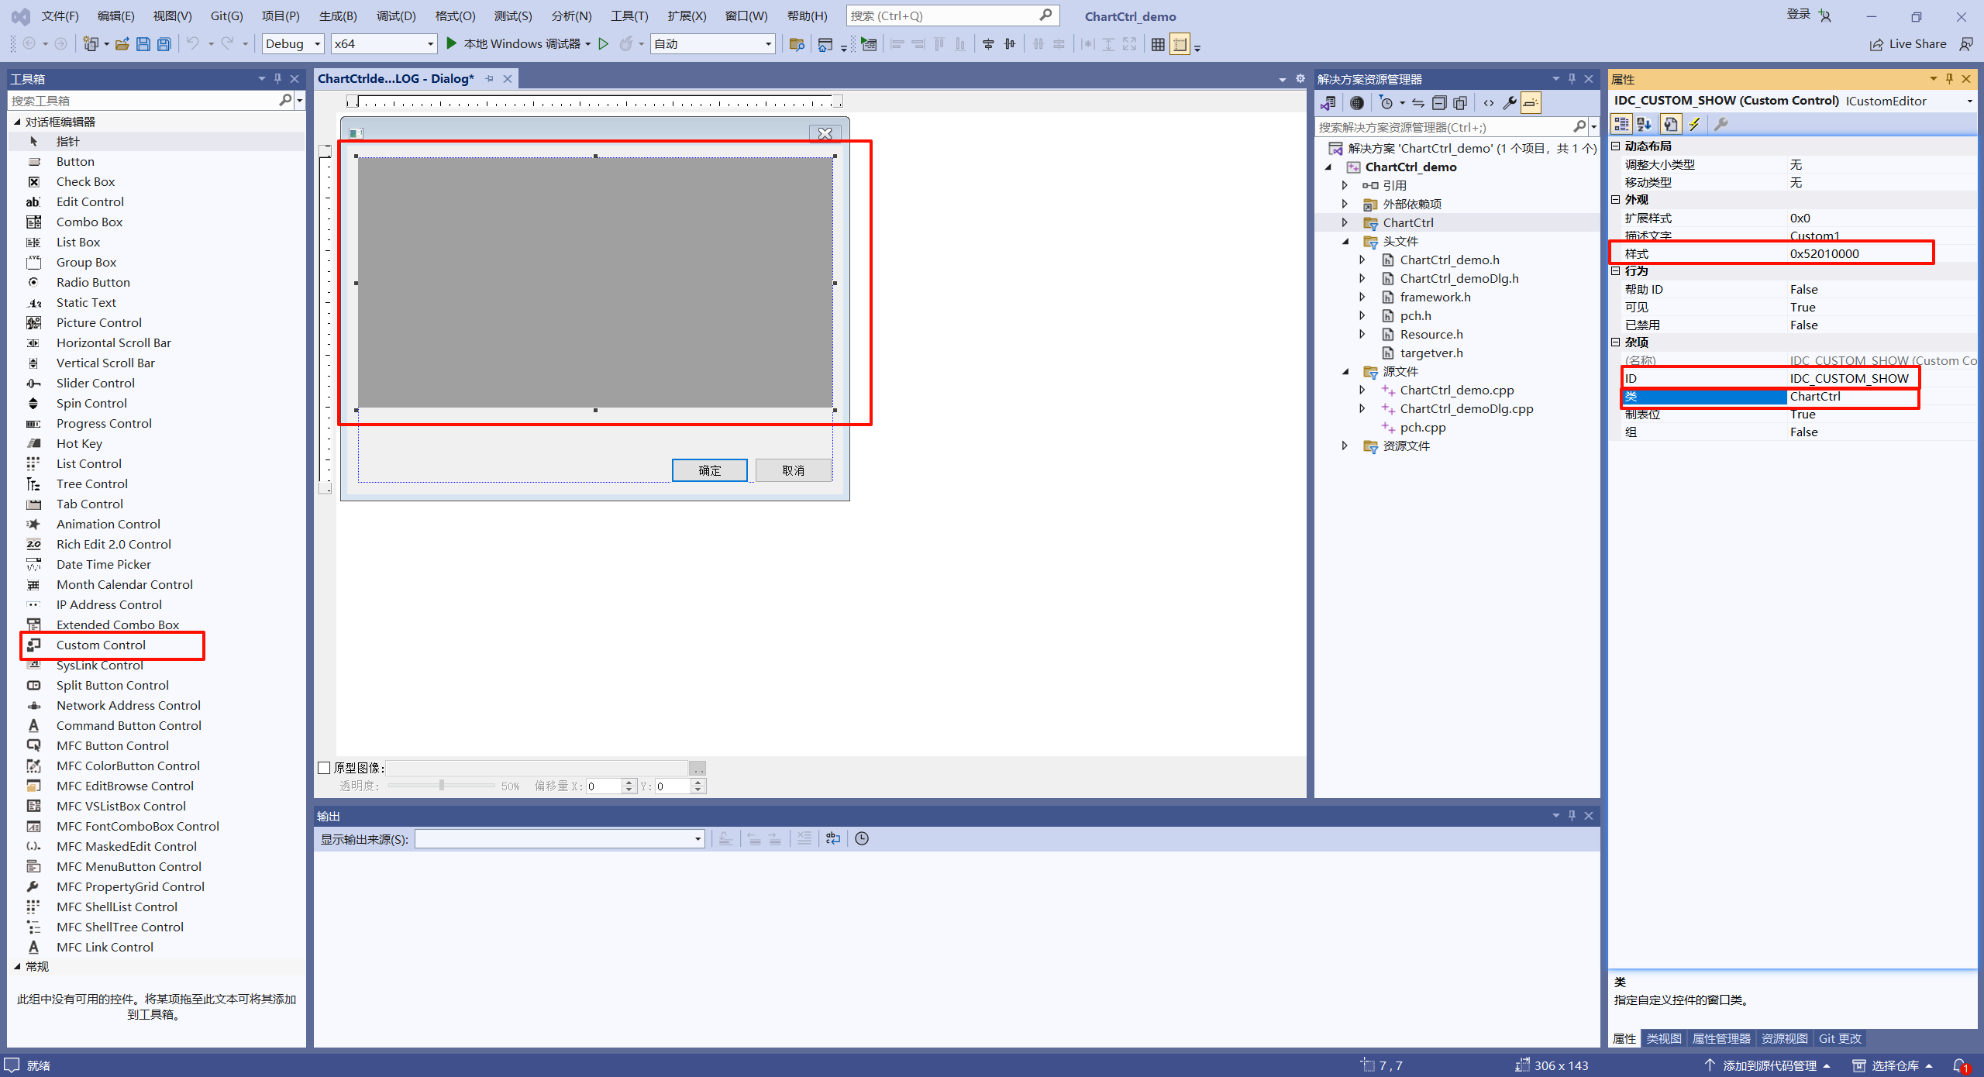Open Solution Explorer wrench properties icon
The width and height of the screenshot is (1984, 1077).
[1509, 103]
